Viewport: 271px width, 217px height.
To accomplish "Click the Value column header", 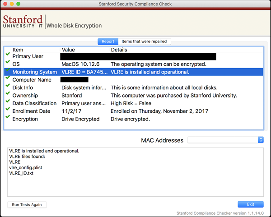I will [68, 50].
